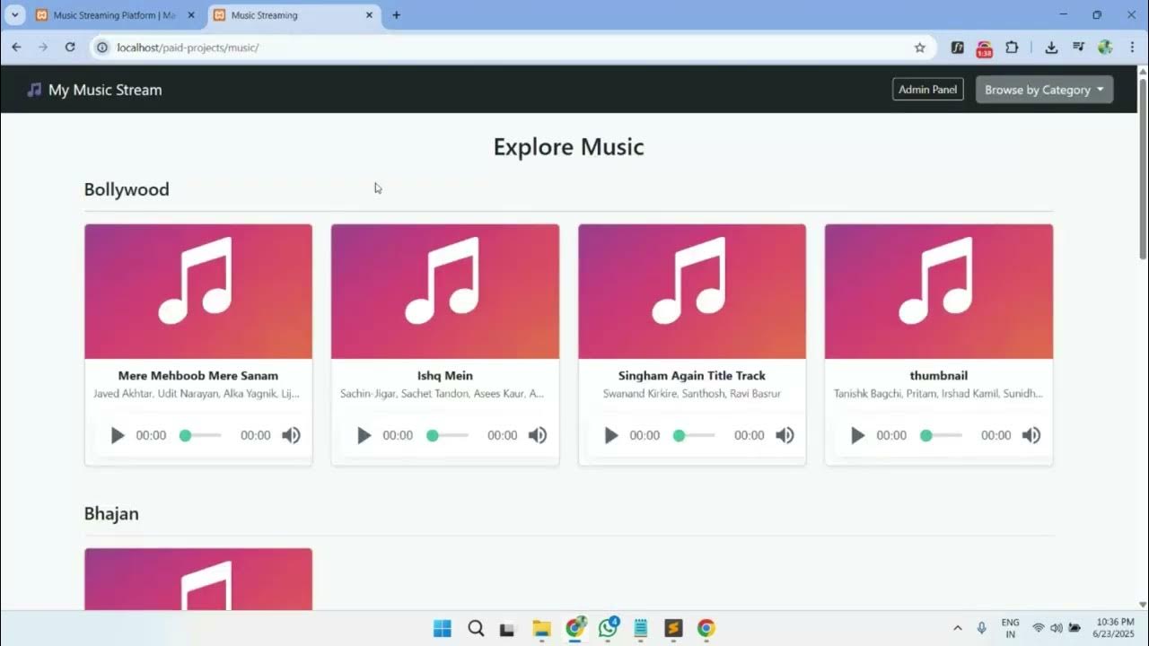The height and width of the screenshot is (646, 1149).
Task: Open Sublime Text from taskbar
Action: coord(674,628)
